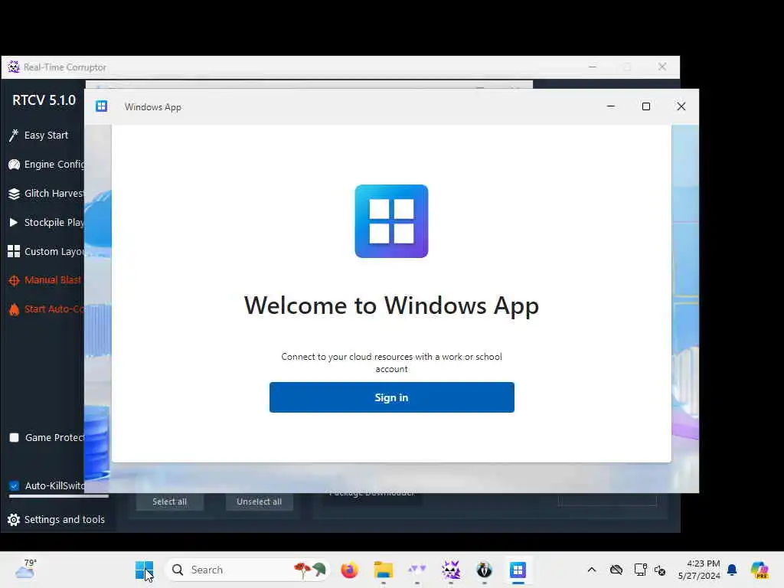Click the Glitch Harvester layers icon

click(x=14, y=194)
